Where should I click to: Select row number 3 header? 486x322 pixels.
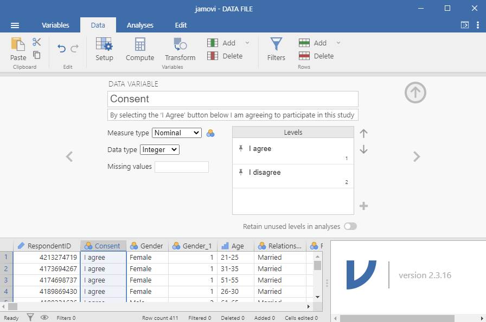pos(6,280)
